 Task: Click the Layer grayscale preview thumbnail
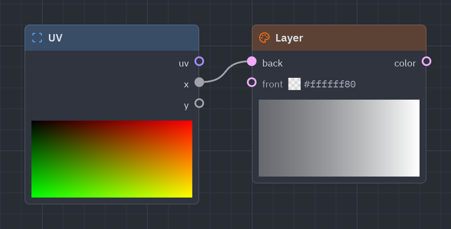pos(339,138)
